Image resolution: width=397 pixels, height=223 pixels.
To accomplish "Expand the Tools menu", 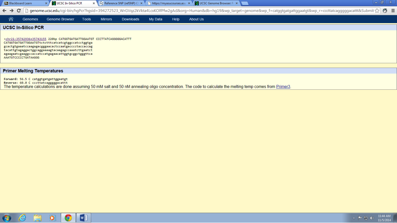I will [86, 19].
